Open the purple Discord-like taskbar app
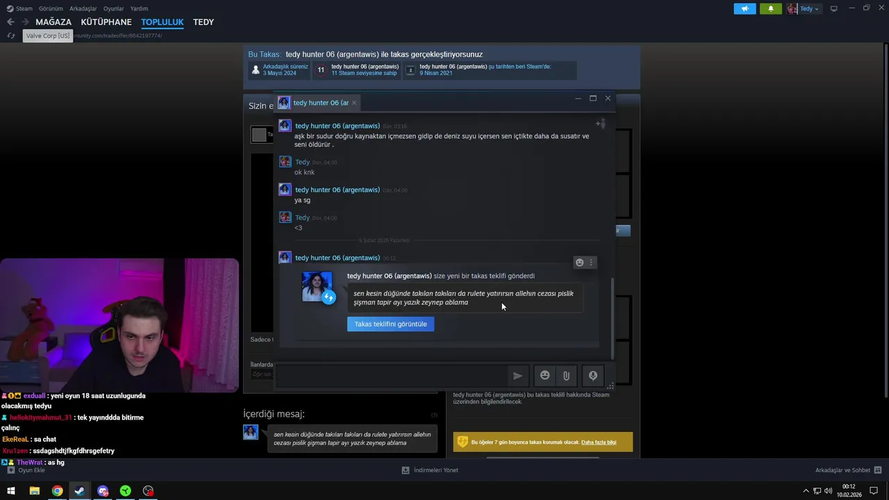This screenshot has height=500, width=889. 103,491
